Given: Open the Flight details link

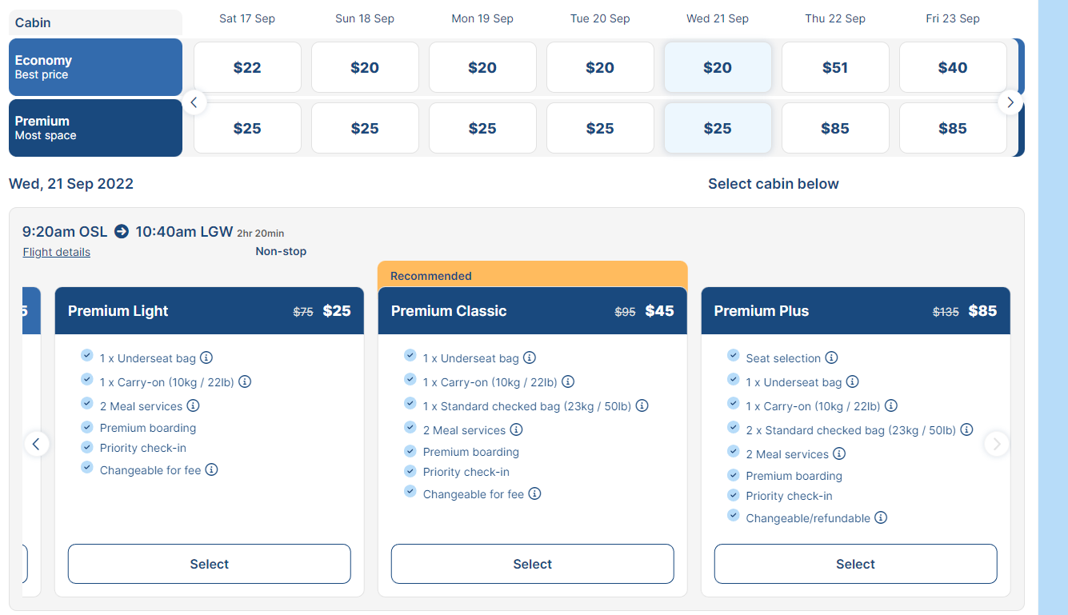Looking at the screenshot, I should coord(57,252).
